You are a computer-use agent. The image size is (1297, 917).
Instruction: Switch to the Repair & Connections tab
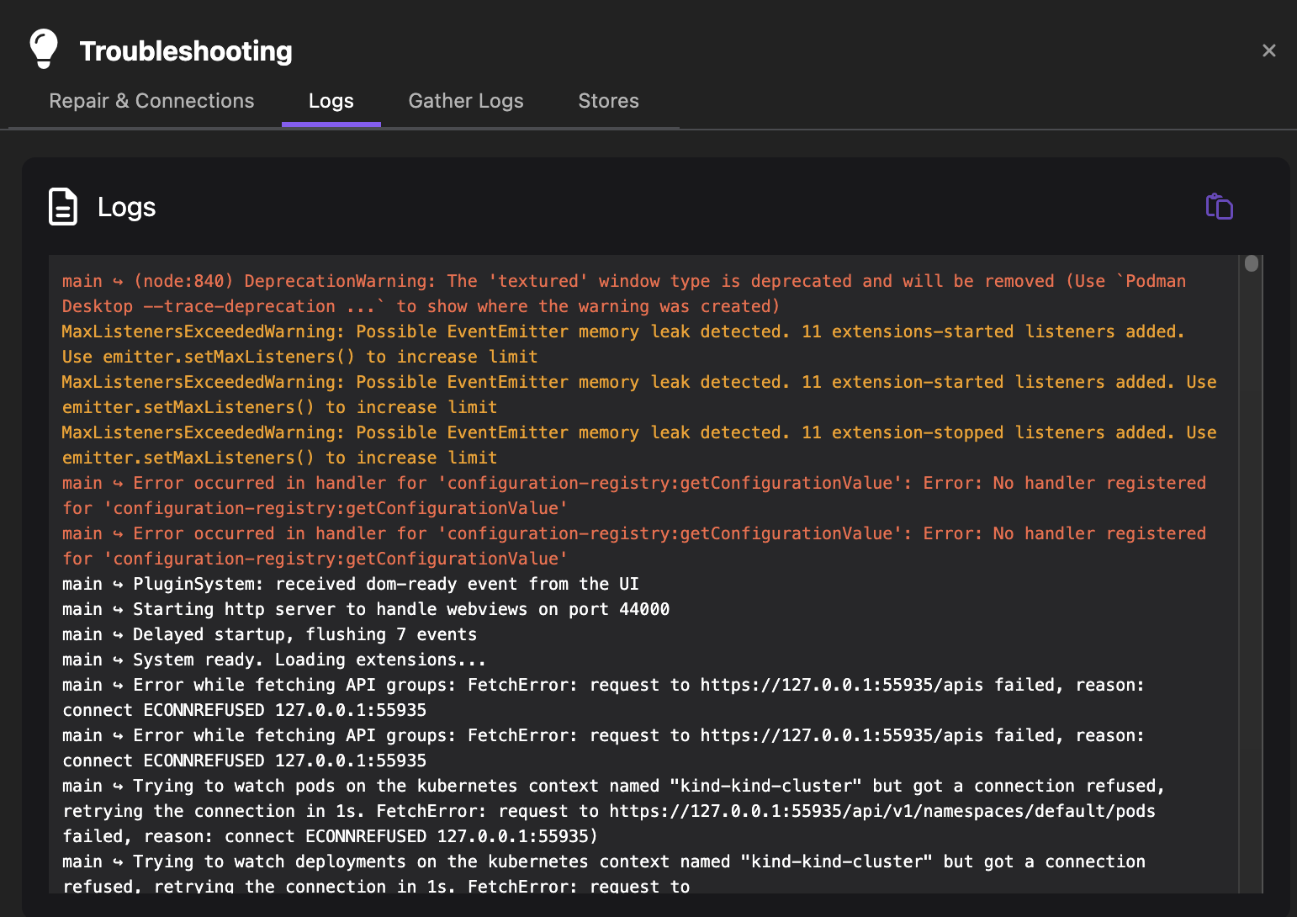pyautogui.click(x=151, y=101)
